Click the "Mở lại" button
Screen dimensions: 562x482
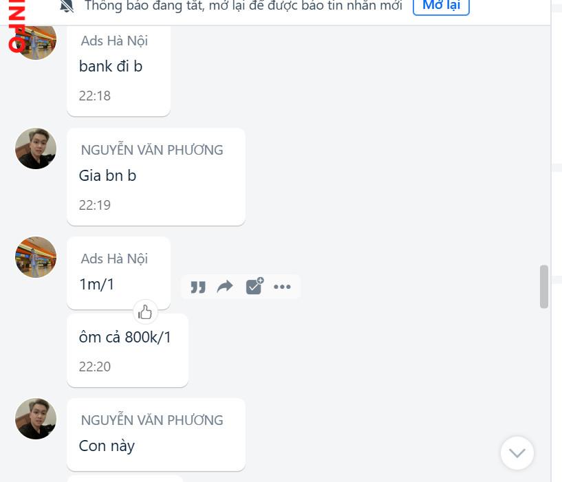[441, 6]
